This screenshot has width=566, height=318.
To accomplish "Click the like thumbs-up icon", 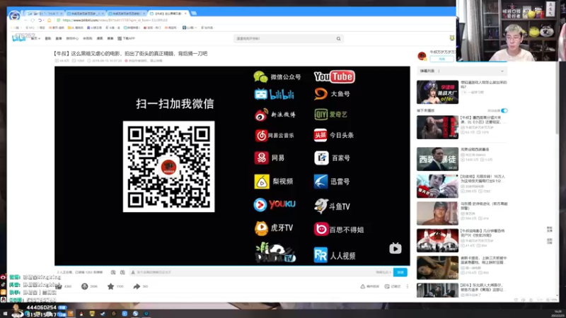I will tap(59, 286).
